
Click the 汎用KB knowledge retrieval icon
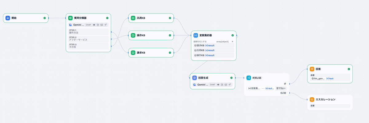(x=133, y=18)
